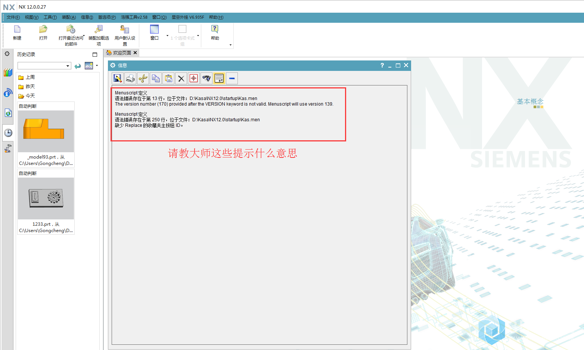Select the History clock resource tab
Image resolution: width=584 pixels, height=350 pixels.
pos(8,133)
